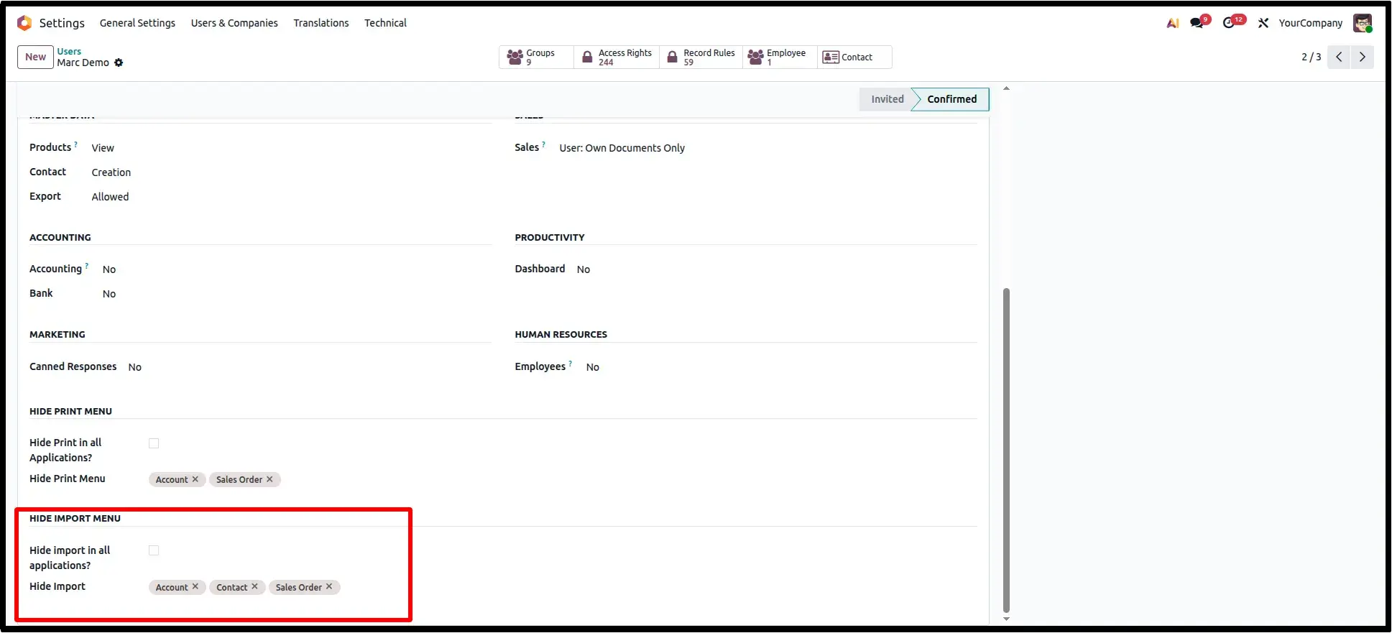This screenshot has width=1392, height=633.
Task: Click the form's vertical scrollbar thumb
Action: [x=1006, y=450]
